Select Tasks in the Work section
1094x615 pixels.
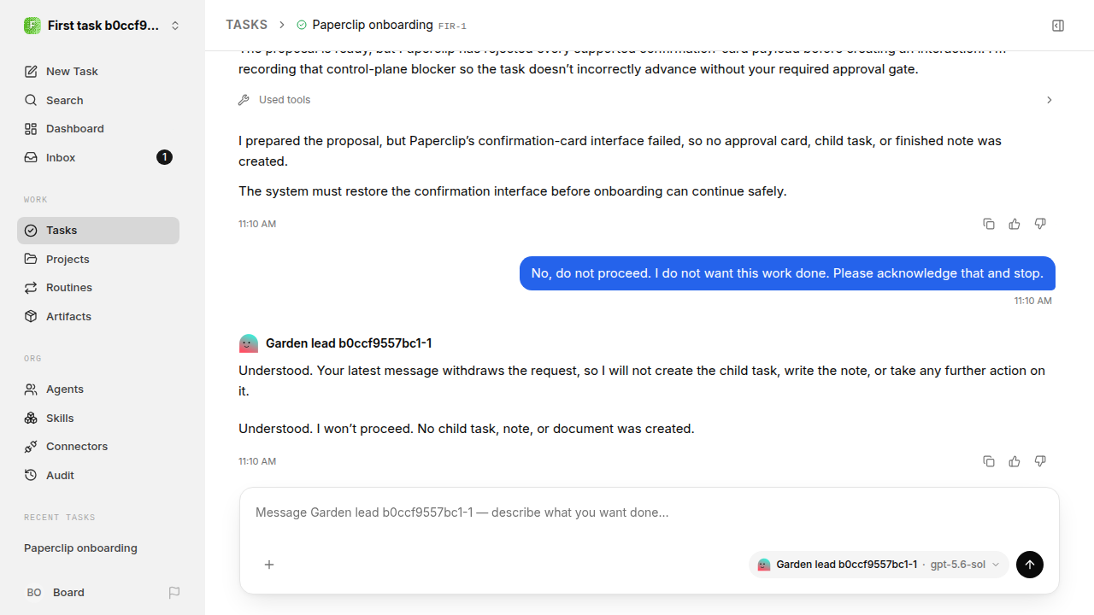click(x=98, y=231)
